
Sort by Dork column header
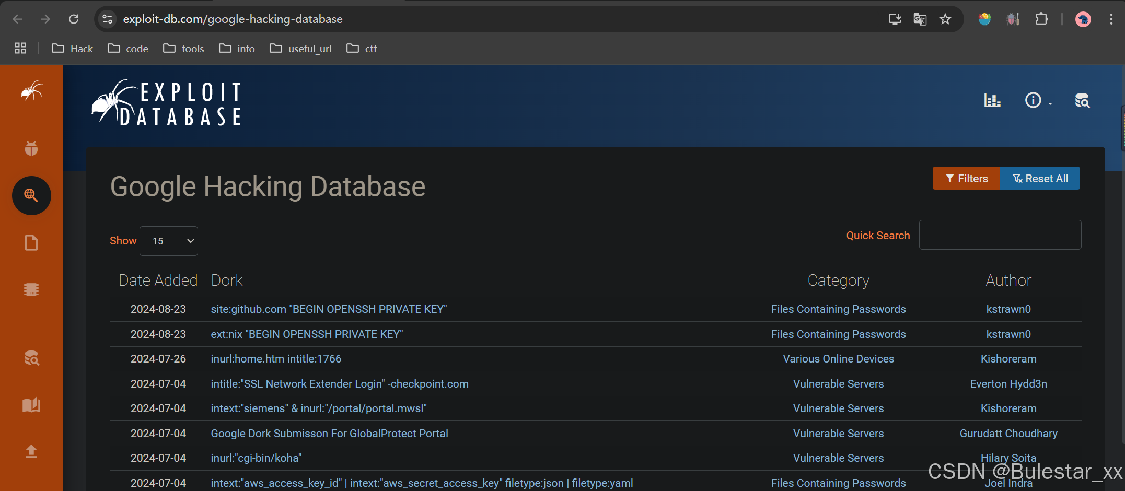[227, 280]
